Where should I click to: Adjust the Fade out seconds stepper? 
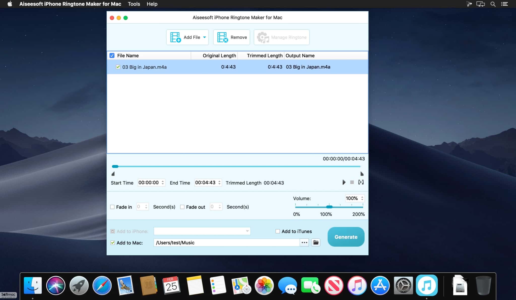pyautogui.click(x=220, y=207)
